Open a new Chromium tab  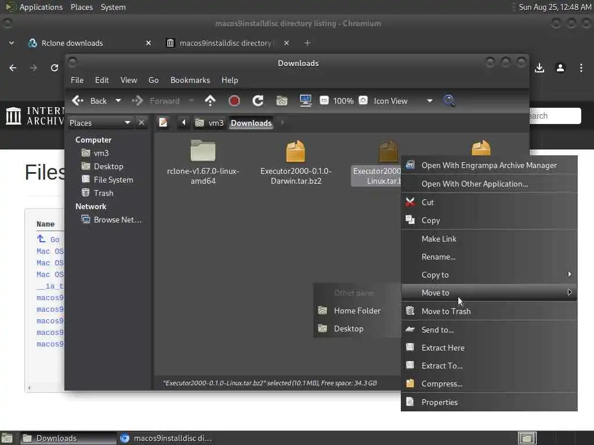point(307,43)
